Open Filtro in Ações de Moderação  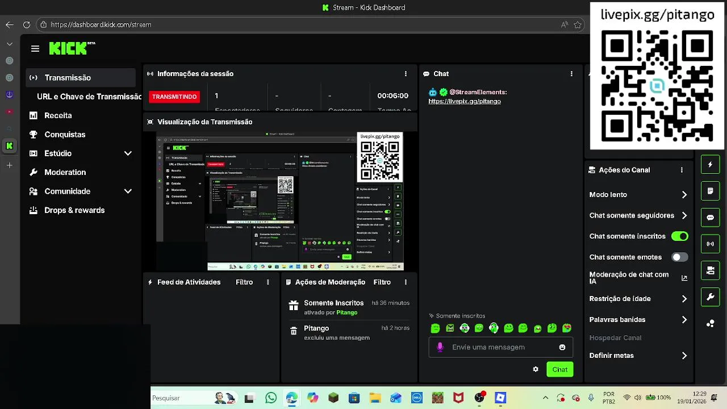point(382,282)
